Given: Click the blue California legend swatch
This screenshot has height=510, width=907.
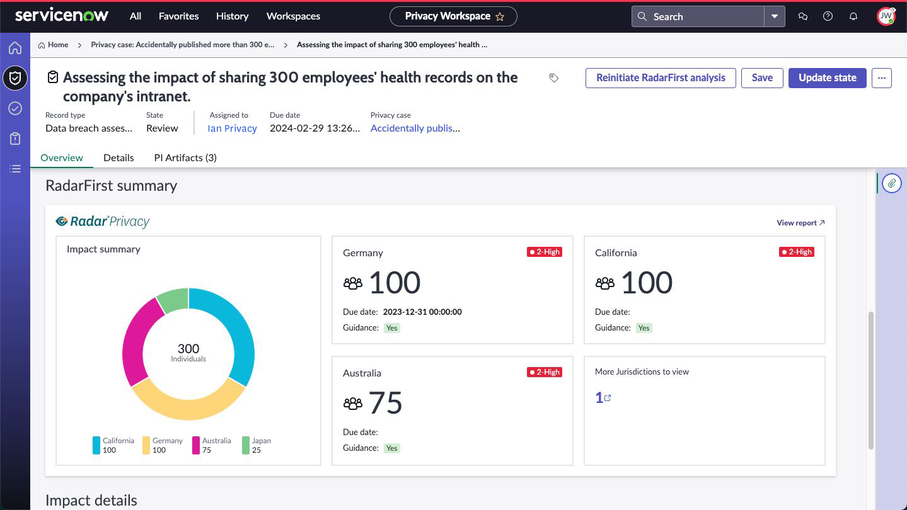Looking at the screenshot, I should coord(96,446).
